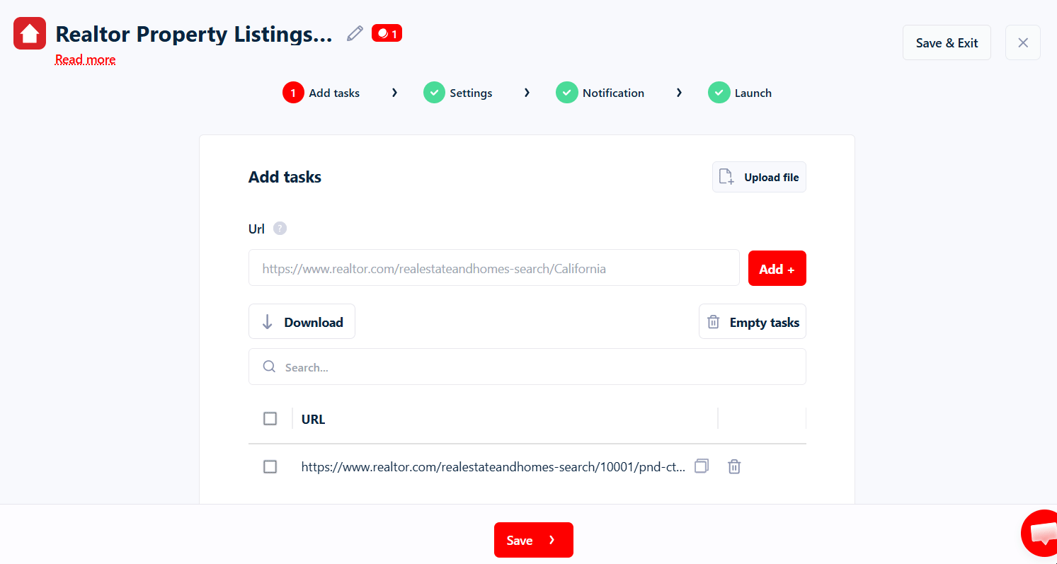The height and width of the screenshot is (564, 1057).
Task: Click the X close icon near Save & Exit
Action: click(1023, 42)
